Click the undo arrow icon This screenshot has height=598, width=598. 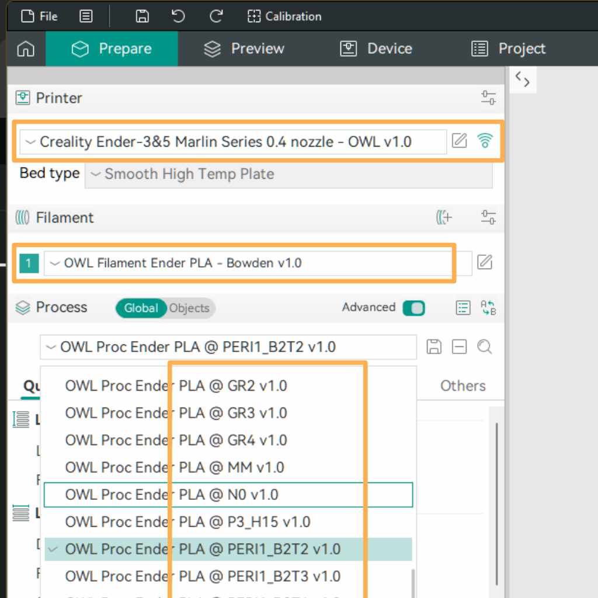click(x=179, y=16)
